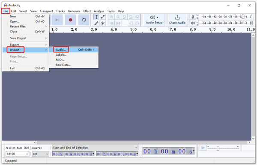257x165 pixels.
Task: Open audio position time format arrow
Action: coord(194,151)
